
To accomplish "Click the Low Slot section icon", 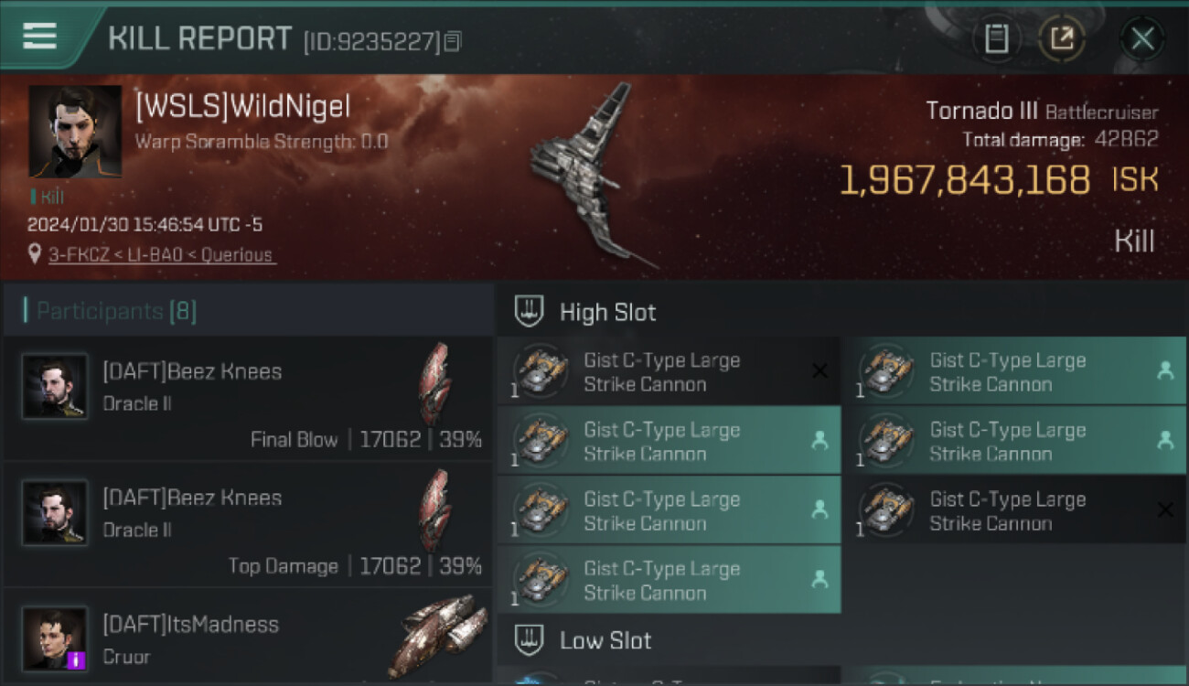I will tap(529, 639).
